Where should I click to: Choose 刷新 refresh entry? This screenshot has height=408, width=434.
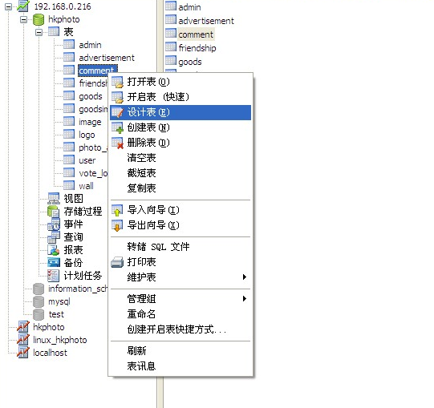point(180,351)
